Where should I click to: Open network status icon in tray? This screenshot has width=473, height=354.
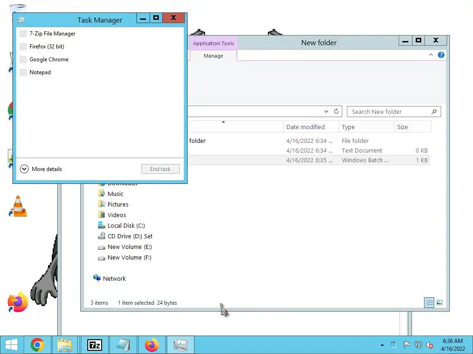(x=418, y=345)
